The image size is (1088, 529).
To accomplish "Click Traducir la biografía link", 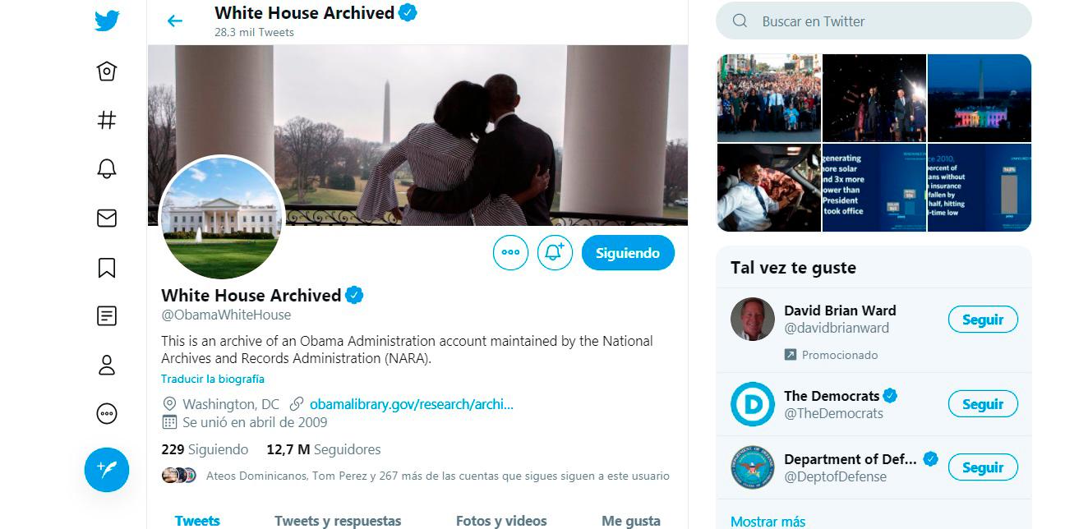I will (x=213, y=379).
